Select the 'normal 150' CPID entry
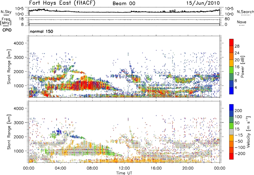Screen dimensions: 254x175 click(x=42, y=31)
